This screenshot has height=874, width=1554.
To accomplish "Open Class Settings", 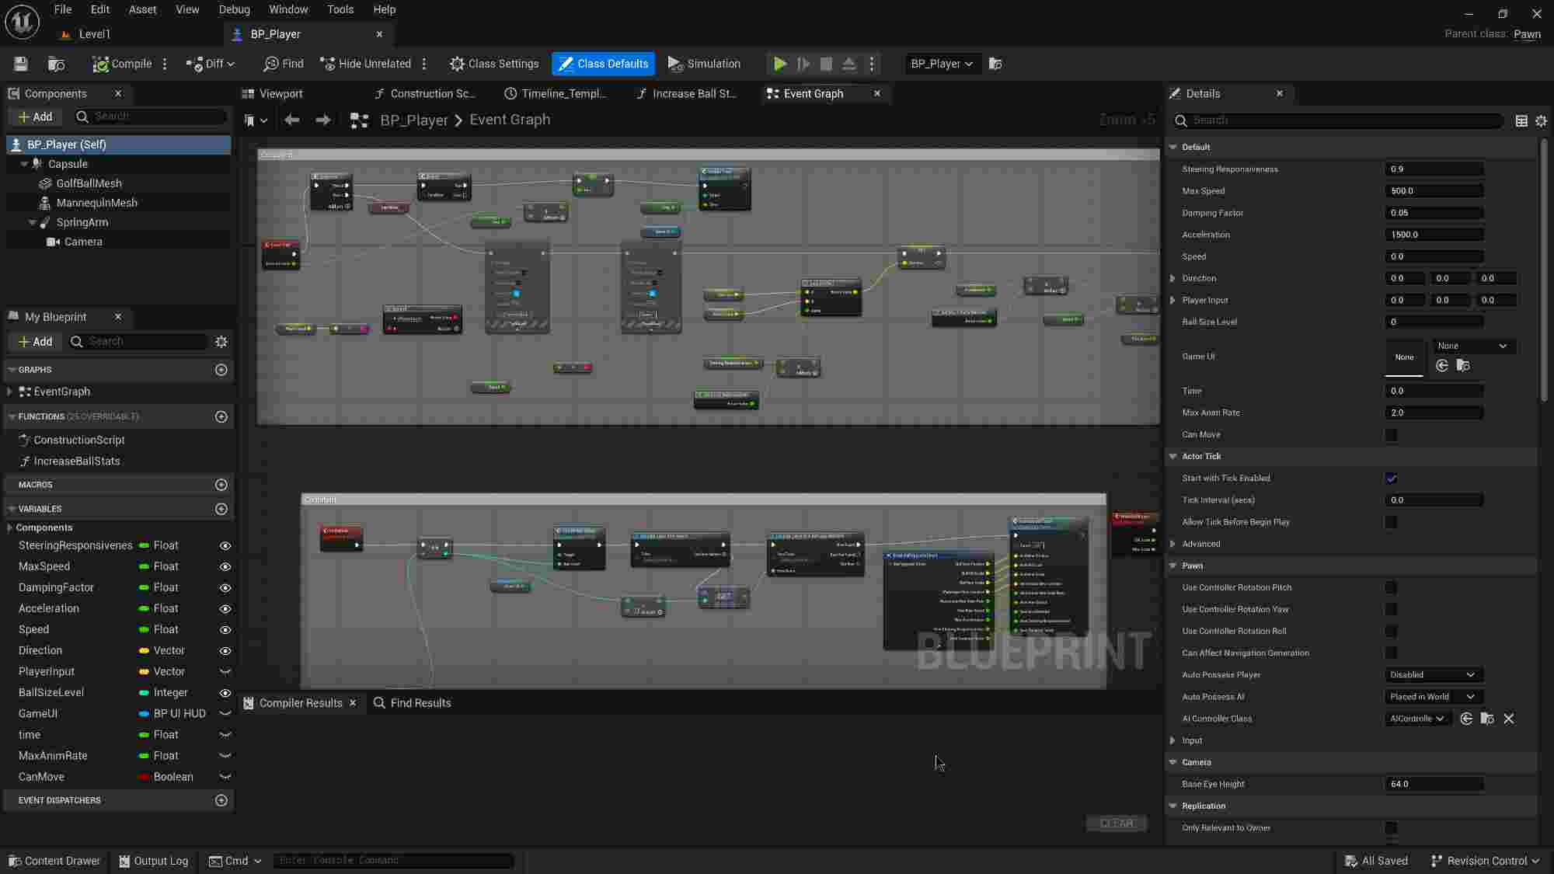I will pyautogui.click(x=494, y=64).
